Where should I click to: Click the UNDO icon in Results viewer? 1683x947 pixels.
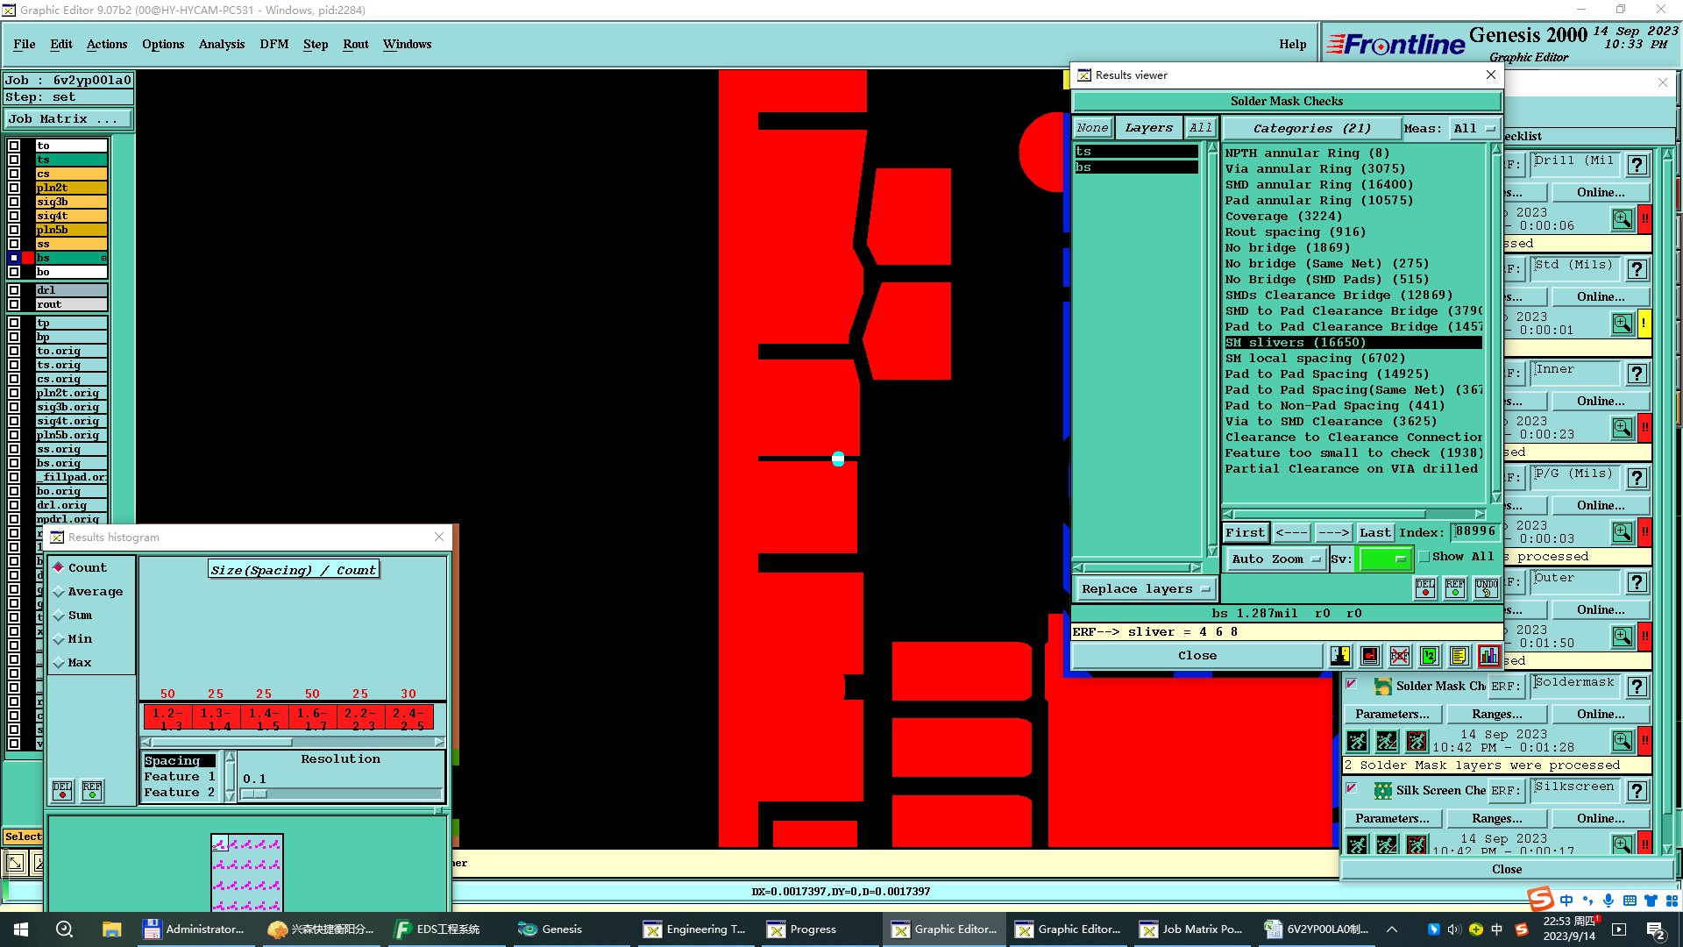click(x=1486, y=588)
